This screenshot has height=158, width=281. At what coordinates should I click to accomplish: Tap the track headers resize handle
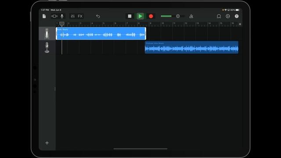pyautogui.click(x=55, y=89)
